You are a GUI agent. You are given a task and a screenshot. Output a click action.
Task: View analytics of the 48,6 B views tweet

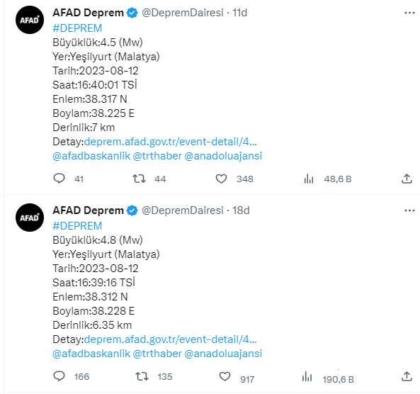pos(309,179)
